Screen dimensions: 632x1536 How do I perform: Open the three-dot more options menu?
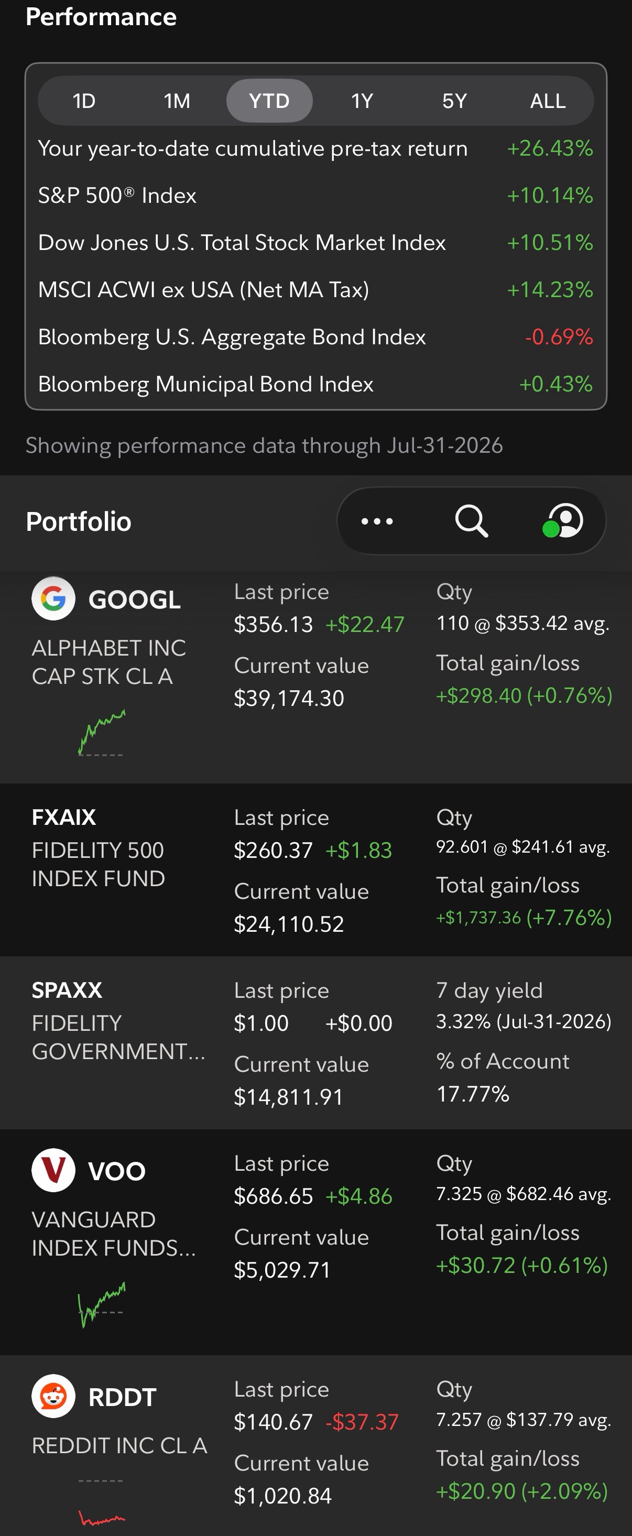click(x=377, y=521)
